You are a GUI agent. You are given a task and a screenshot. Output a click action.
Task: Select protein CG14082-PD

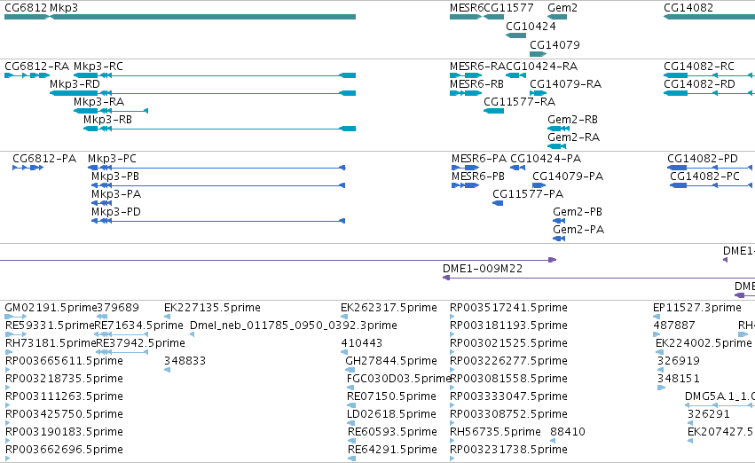pyautogui.click(x=703, y=159)
